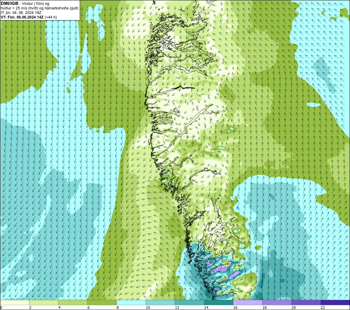Click the 'VT: Fim. 06.06.2024 14Z' valid time
This screenshot has width=350, height=310.
click(x=22, y=17)
